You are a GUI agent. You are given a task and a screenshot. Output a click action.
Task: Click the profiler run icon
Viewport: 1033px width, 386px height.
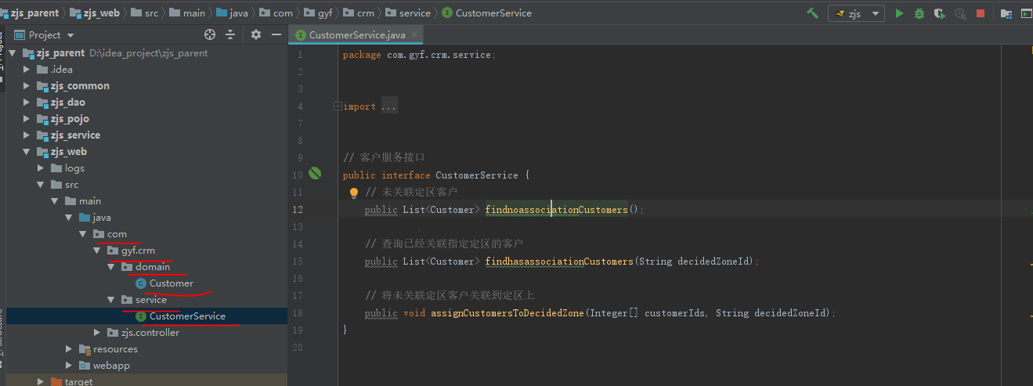[x=960, y=13]
